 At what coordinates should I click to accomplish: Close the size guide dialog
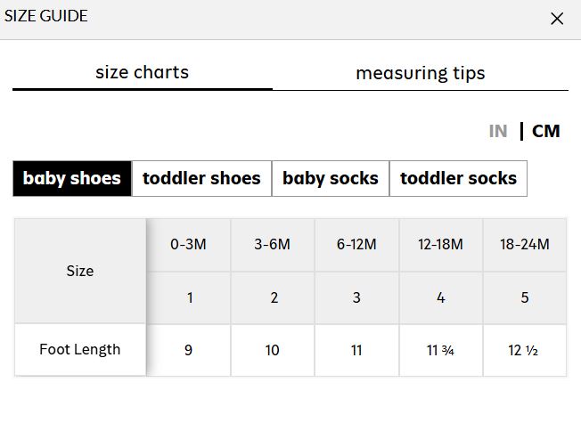[557, 19]
